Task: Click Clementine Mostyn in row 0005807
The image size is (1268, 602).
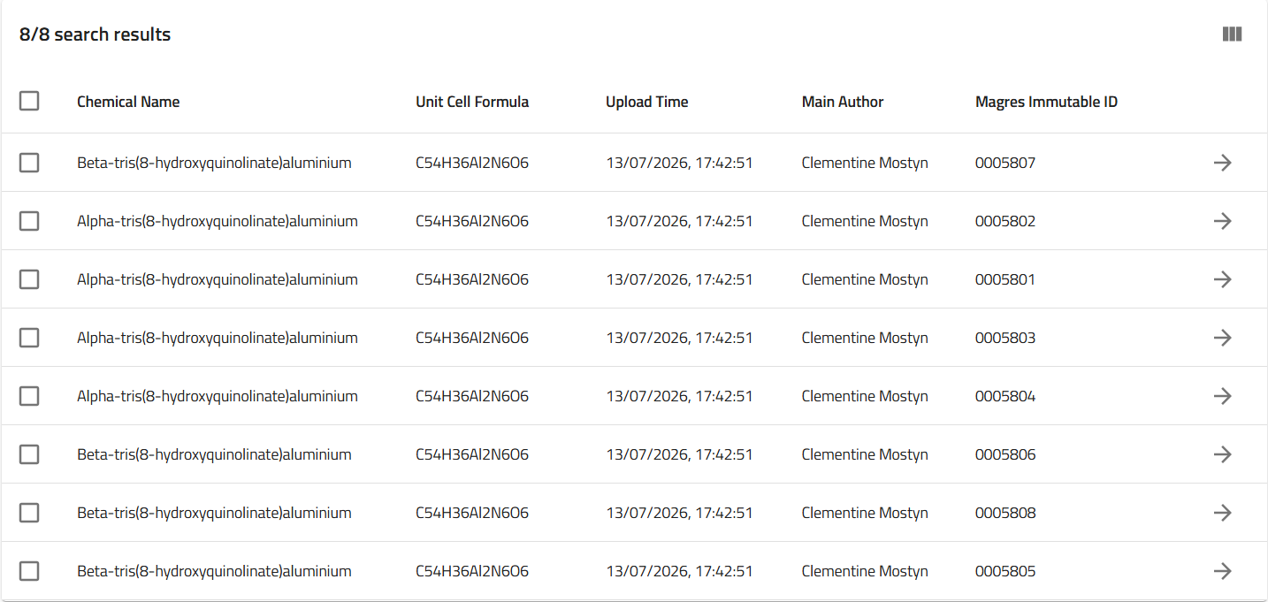Action: pyautogui.click(x=865, y=163)
